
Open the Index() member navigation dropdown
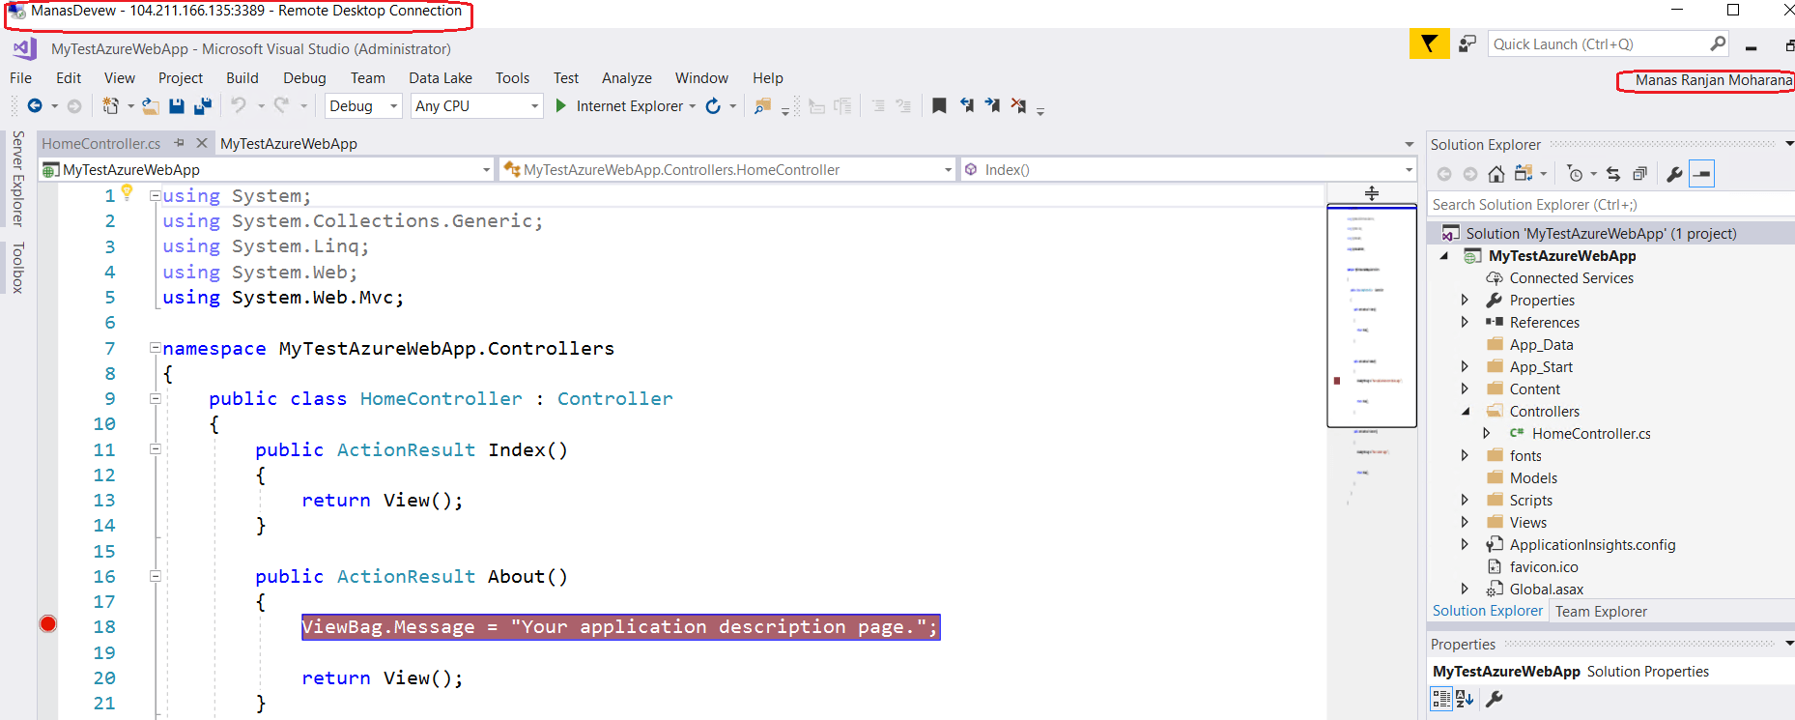[1410, 170]
